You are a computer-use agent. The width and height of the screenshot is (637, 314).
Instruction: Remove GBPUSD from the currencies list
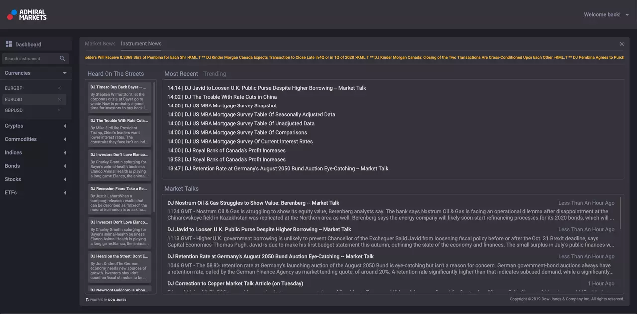click(59, 110)
